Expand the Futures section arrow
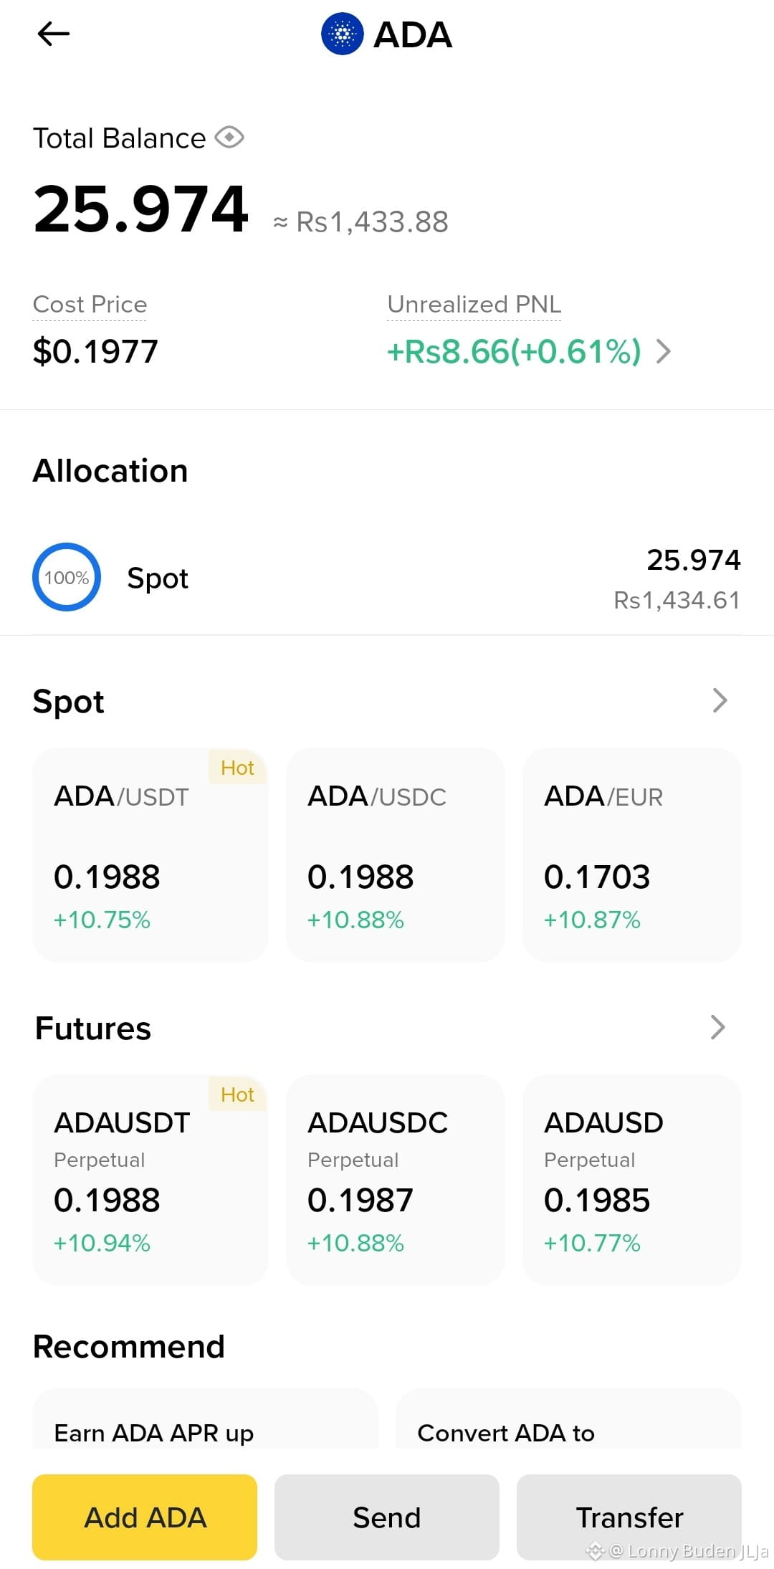Viewport: 774px width, 1569px height. pos(718,1026)
